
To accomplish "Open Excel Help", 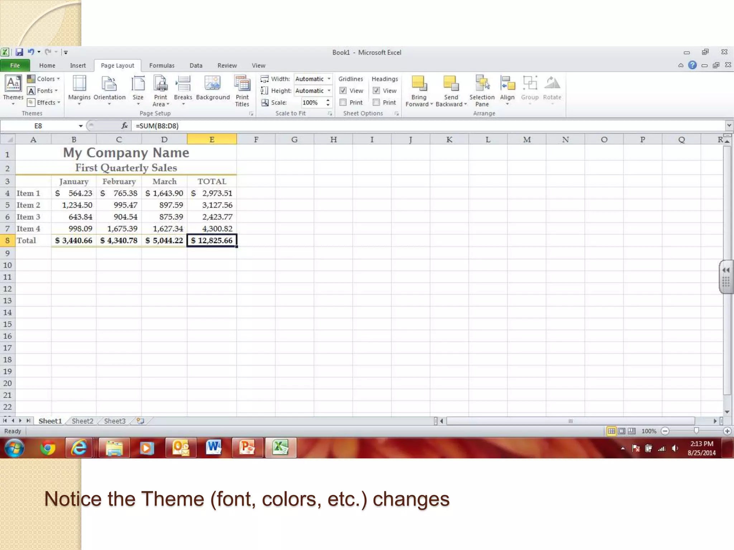I will pyautogui.click(x=692, y=65).
